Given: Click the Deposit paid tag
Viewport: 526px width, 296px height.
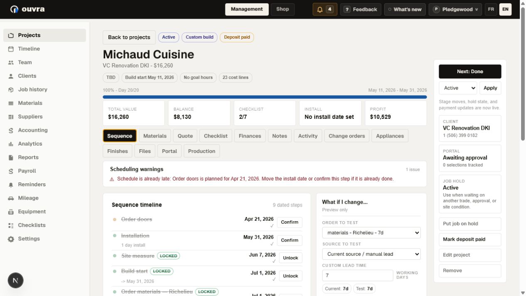Looking at the screenshot, I should point(237,37).
